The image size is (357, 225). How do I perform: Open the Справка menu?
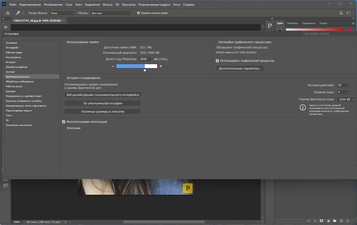189,5
